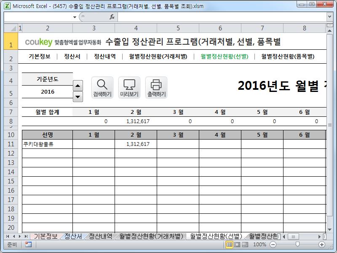337x253 pixels.
Task: Open print preview with 미리보기 button
Action: [129, 88]
